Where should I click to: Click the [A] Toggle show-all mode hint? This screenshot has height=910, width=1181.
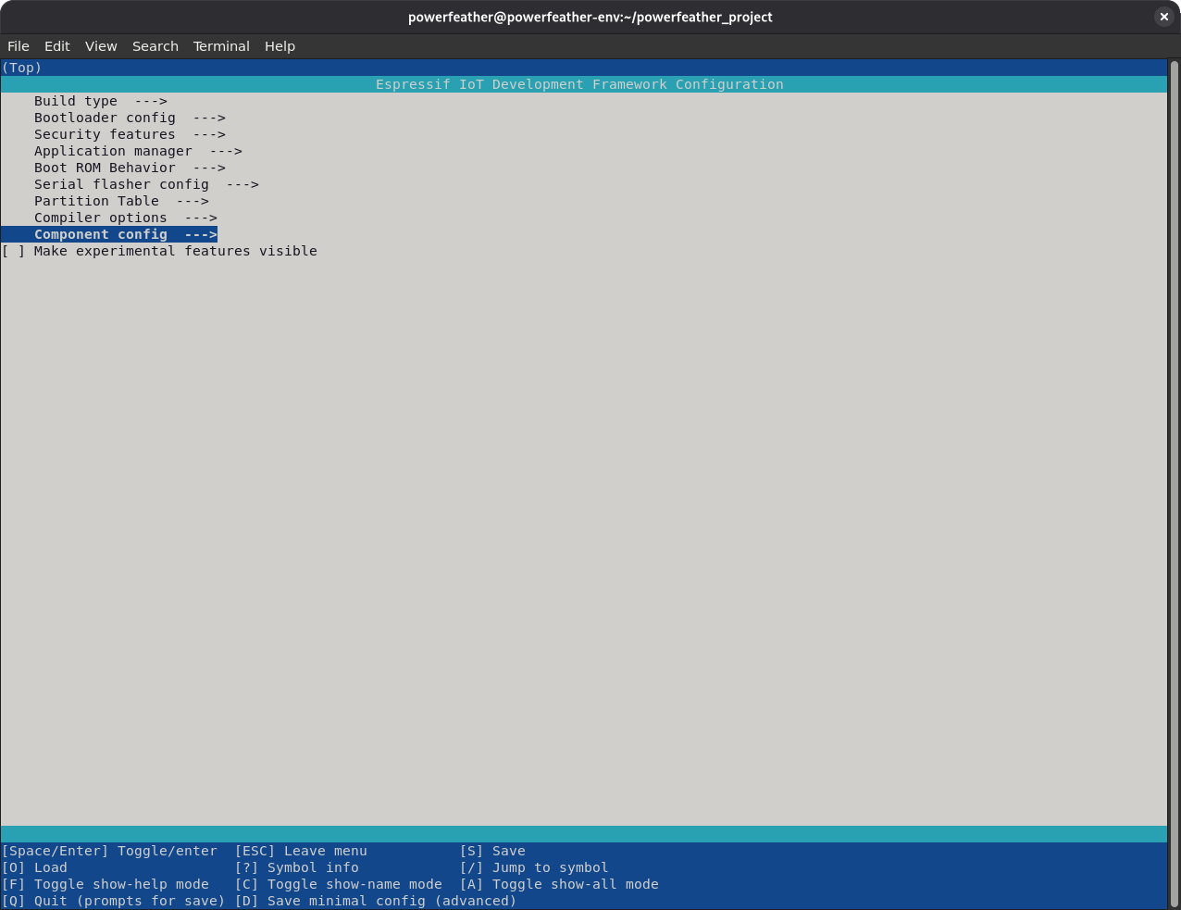(x=559, y=884)
